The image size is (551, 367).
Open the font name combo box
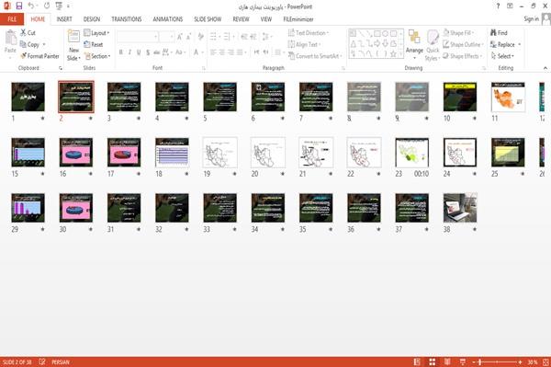[x=138, y=36]
